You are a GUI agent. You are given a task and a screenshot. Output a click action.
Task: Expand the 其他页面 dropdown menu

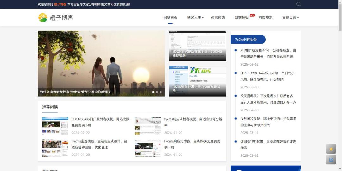[x=290, y=18]
